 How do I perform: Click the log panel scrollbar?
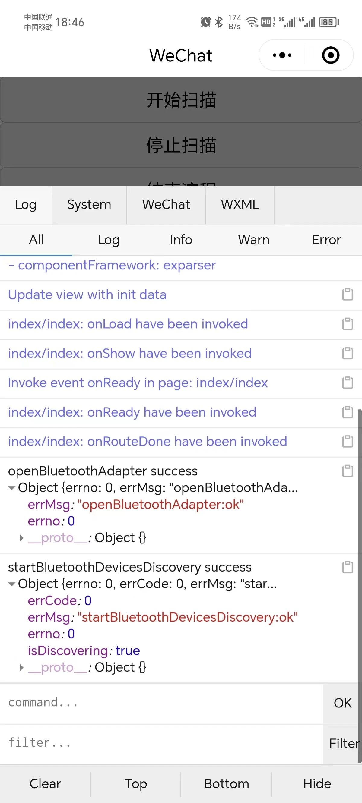coord(360,586)
